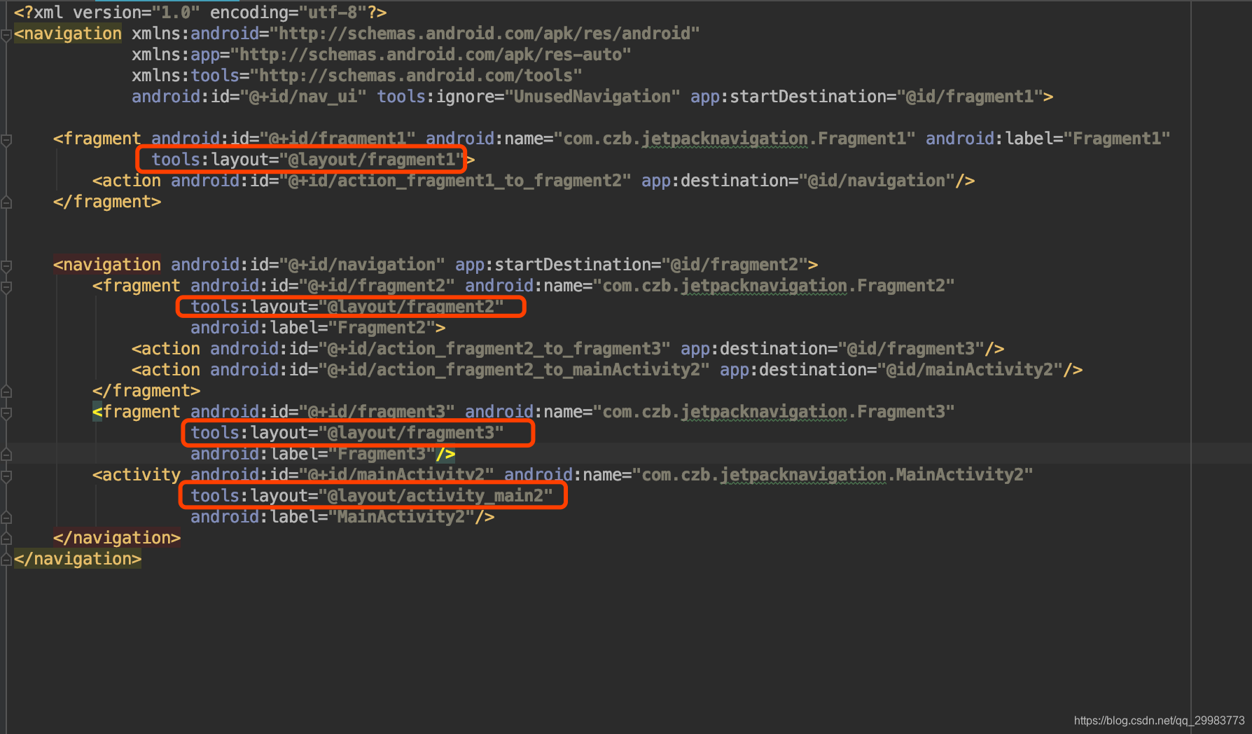Click the com.czb.jetpacknavigation.Fragment2 class name
Viewport: 1252px width, 734px height.
click(x=774, y=286)
